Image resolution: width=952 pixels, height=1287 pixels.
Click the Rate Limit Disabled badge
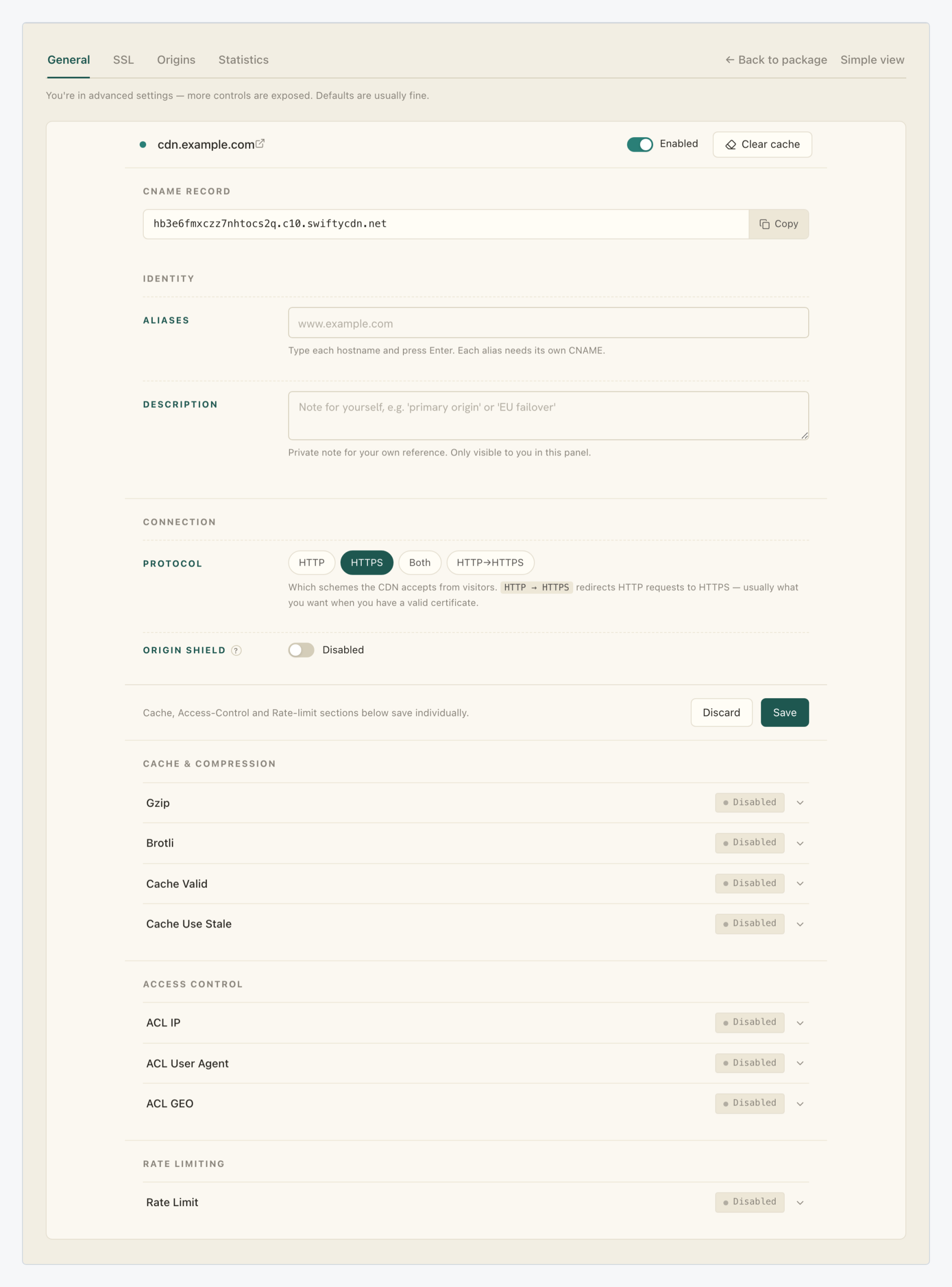[749, 1203]
